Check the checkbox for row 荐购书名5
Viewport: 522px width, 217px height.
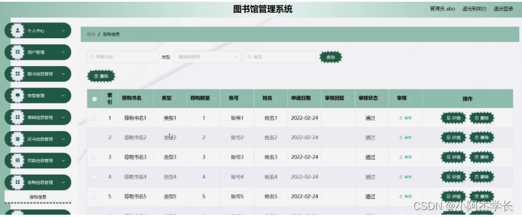point(94,196)
